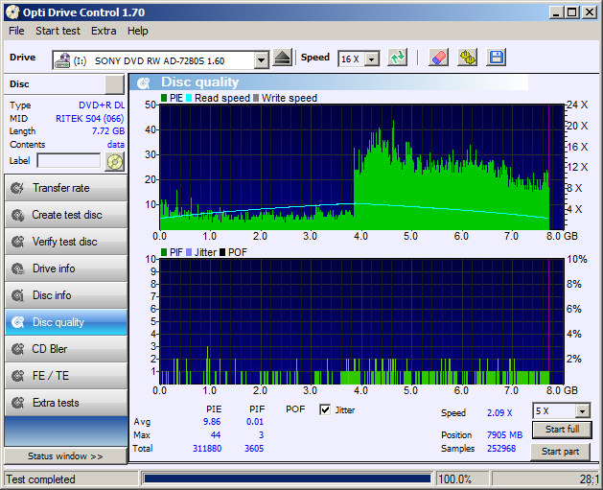Open the Drive info section

point(66,268)
